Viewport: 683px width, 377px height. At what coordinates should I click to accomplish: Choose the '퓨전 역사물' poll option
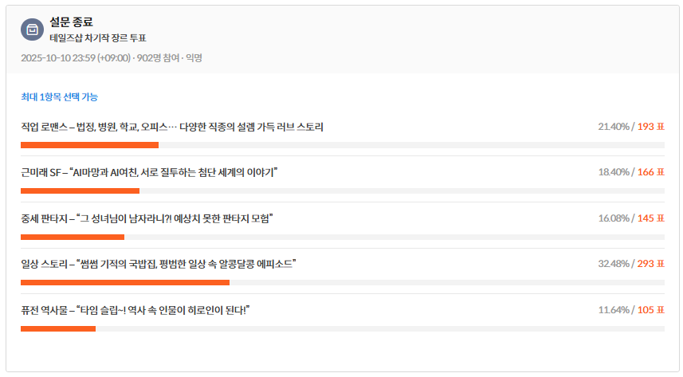point(135,310)
